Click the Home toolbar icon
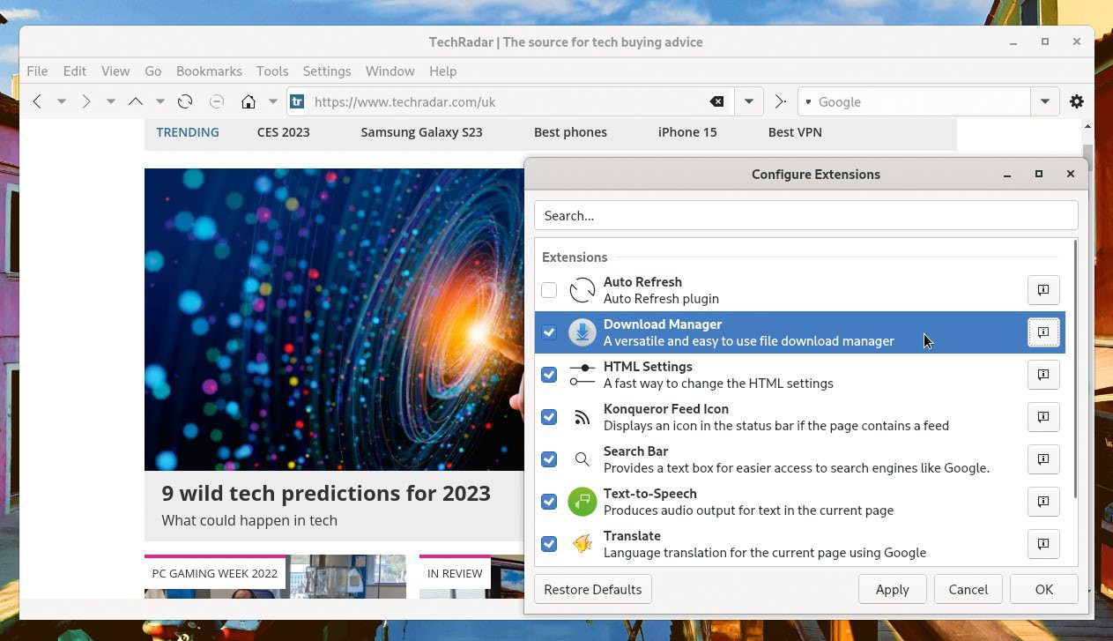1113x641 pixels. [x=249, y=101]
